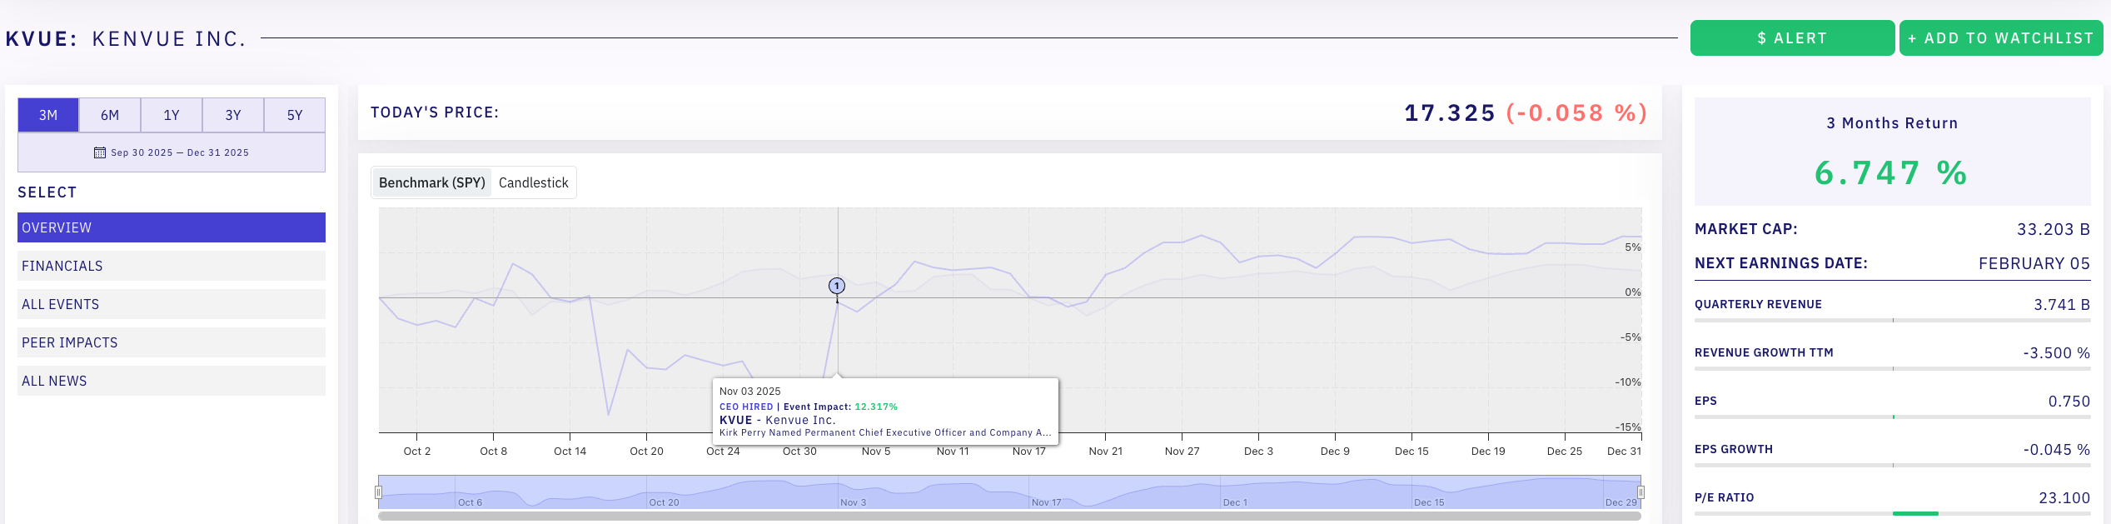The width and height of the screenshot is (2111, 524).
Task: Click the EPS value 0.750
Action: click(x=2069, y=402)
